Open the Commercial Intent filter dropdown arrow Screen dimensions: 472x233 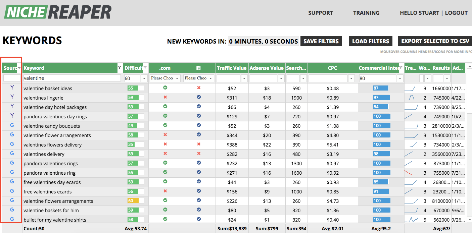pyautogui.click(x=400, y=78)
